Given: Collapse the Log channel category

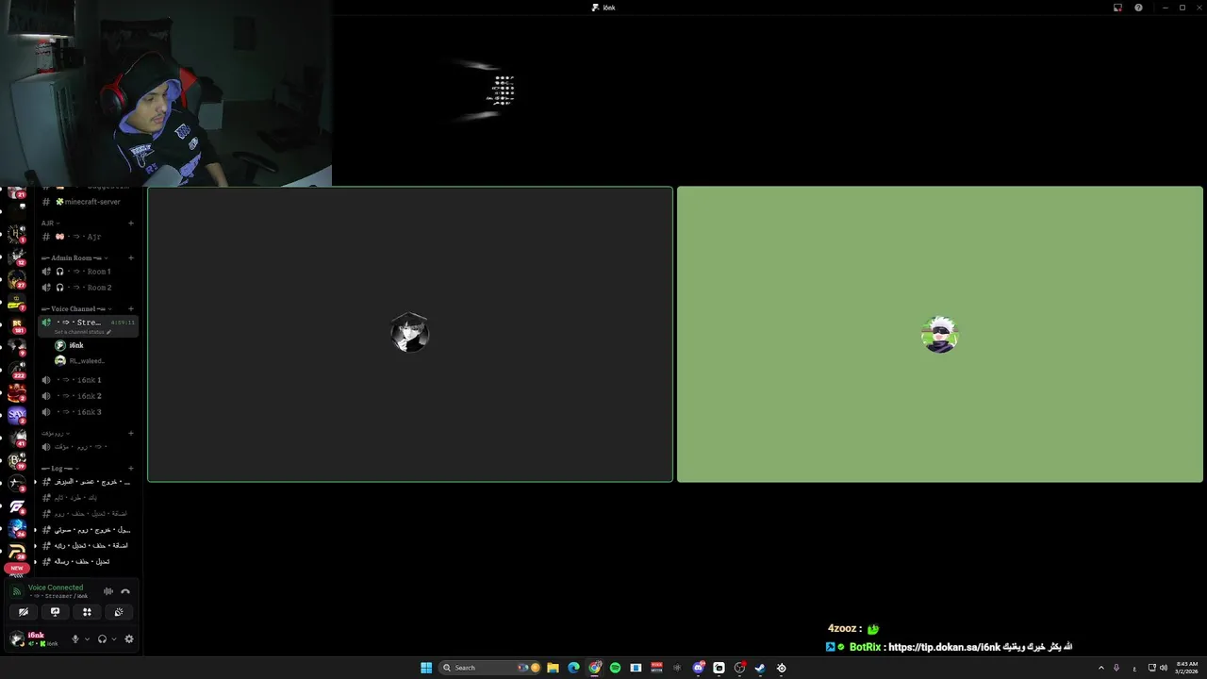Looking at the screenshot, I should pos(60,469).
